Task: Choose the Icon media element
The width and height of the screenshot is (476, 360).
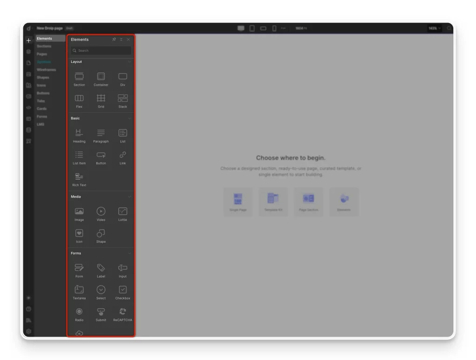Action: click(79, 236)
